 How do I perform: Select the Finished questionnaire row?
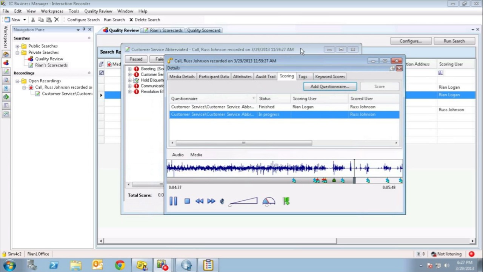click(284, 107)
